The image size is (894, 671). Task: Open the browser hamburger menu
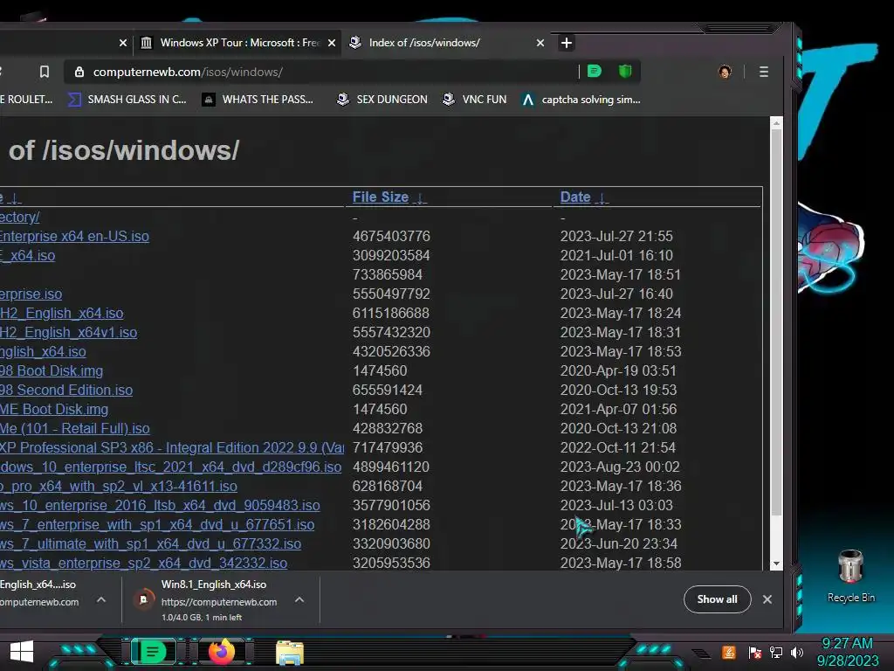763,72
